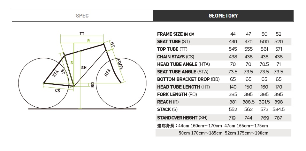Image resolution: width=306 pixels, height=151 pixels.
Task: Click the STACK (S) row label
Action: tap(167, 109)
